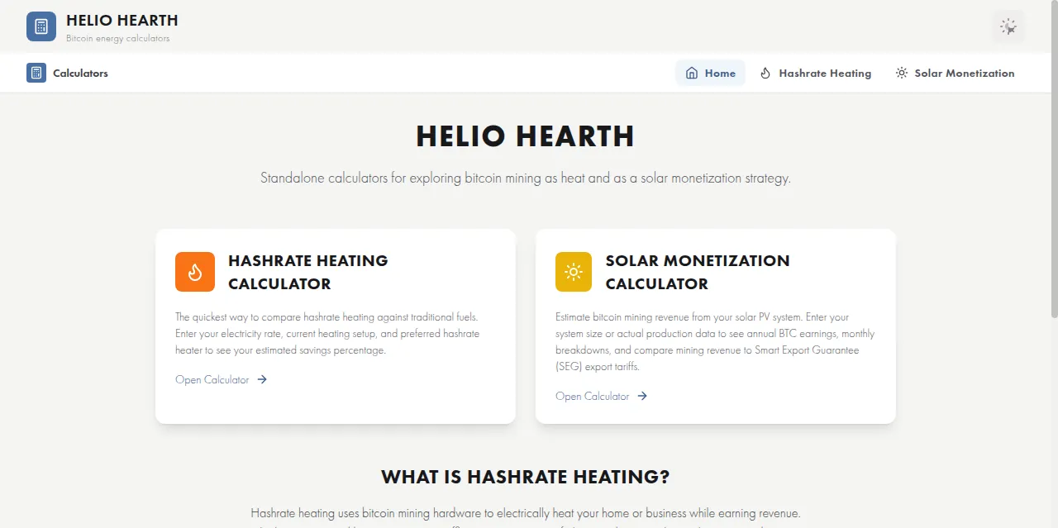Screen dimensions: 1058x528
Task: Click the house icon in Home tab
Action: pyautogui.click(x=692, y=73)
